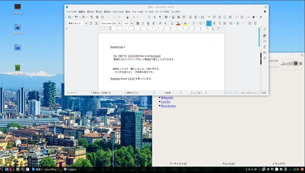Toggle bold formatting
The height and width of the screenshot is (173, 305).
138,23
